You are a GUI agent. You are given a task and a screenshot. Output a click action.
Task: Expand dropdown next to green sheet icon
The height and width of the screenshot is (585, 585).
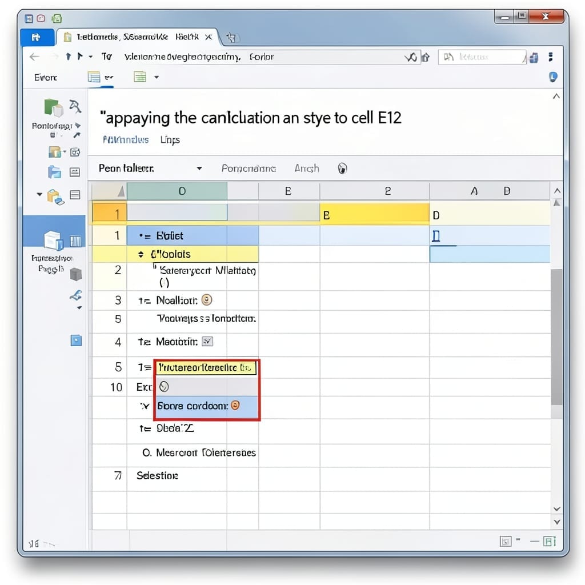click(x=157, y=77)
